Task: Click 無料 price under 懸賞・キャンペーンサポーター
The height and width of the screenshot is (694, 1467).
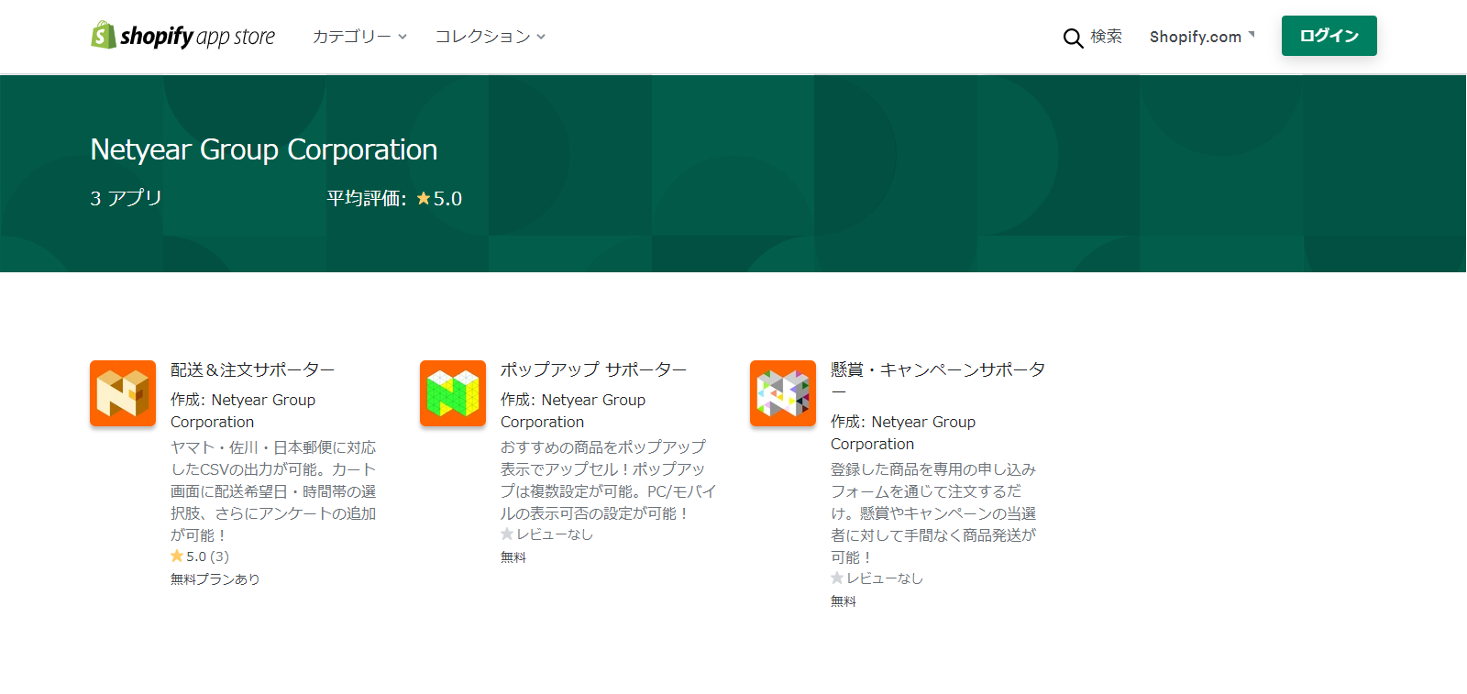Action: [x=844, y=600]
